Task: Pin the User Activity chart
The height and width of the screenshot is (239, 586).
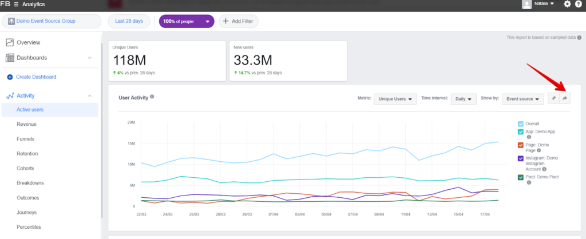Action: (x=553, y=98)
